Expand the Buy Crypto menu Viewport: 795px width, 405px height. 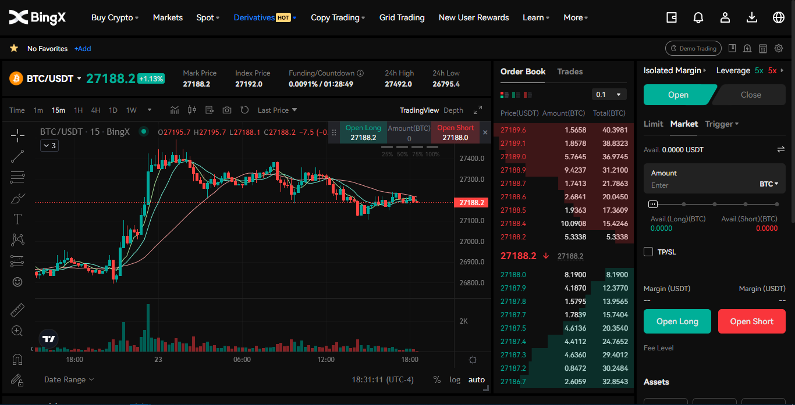click(x=115, y=17)
